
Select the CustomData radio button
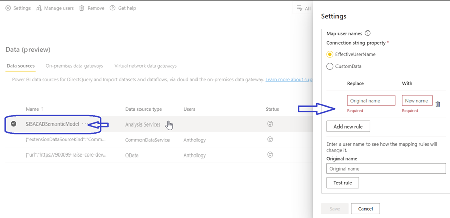pyautogui.click(x=330, y=66)
